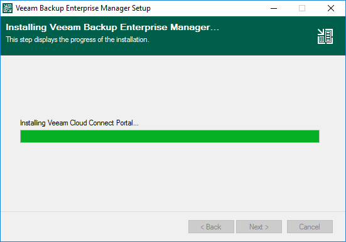Click the window title text "Veeam Backup Enterprise Manager Setup"

83,8
